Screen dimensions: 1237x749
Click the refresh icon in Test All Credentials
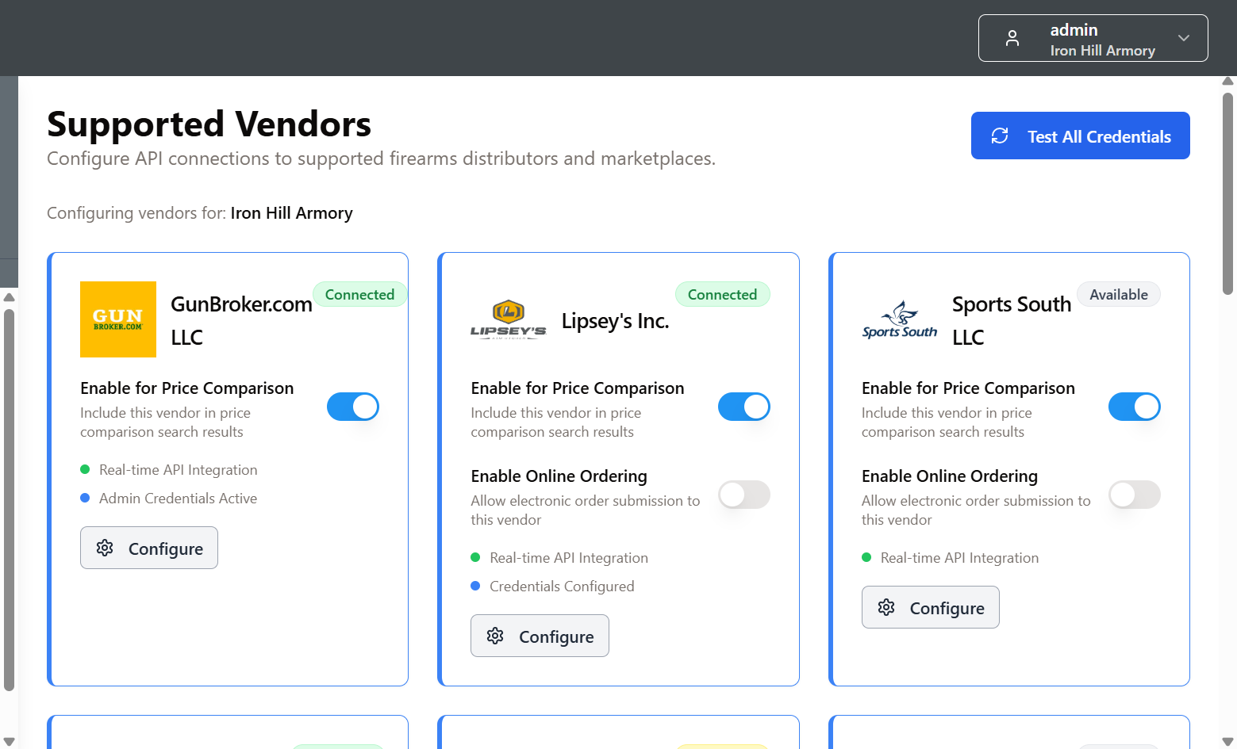tap(1000, 136)
